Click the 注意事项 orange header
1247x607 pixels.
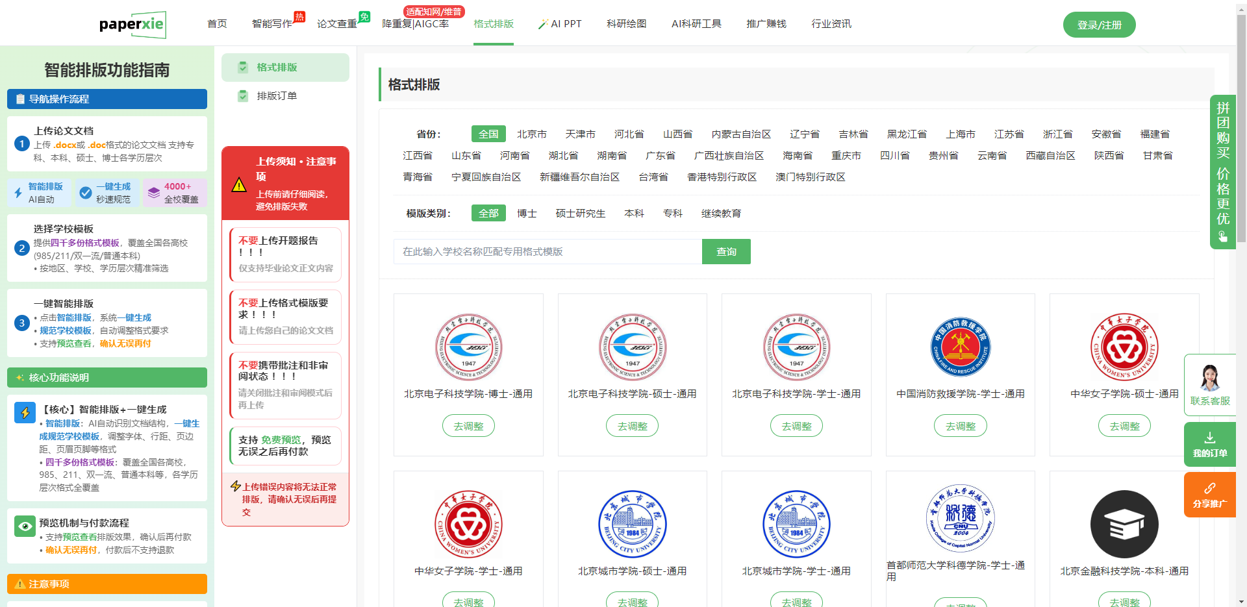tap(107, 584)
